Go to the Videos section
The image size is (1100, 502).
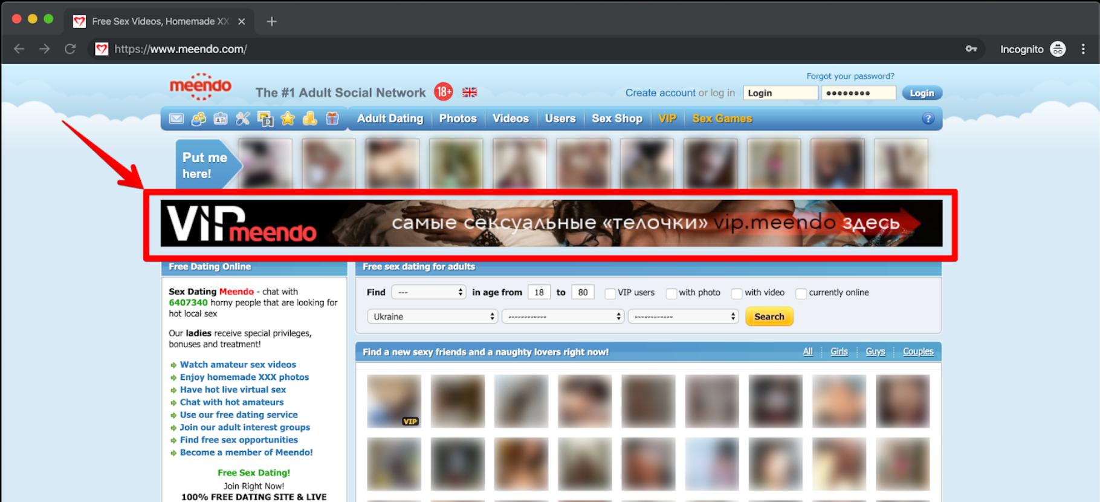pos(511,119)
